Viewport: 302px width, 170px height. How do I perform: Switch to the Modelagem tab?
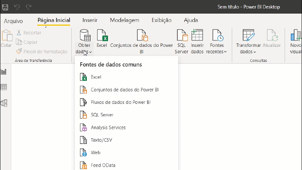125,20
